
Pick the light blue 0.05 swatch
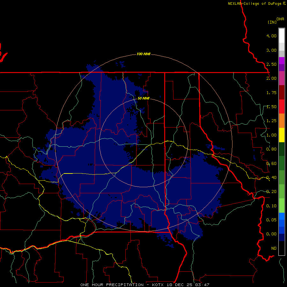pyautogui.click(x=282, y=216)
